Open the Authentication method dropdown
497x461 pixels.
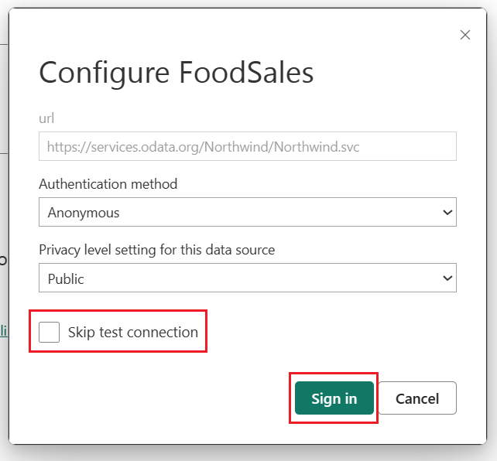pyautogui.click(x=248, y=212)
